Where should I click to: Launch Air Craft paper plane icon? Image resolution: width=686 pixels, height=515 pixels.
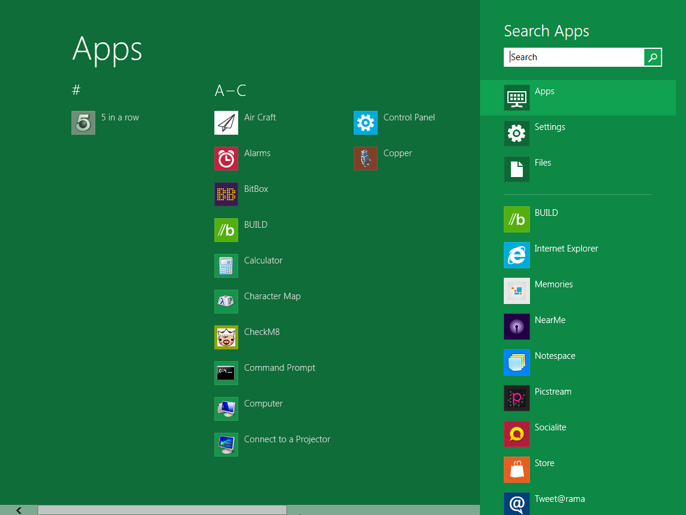(x=226, y=123)
